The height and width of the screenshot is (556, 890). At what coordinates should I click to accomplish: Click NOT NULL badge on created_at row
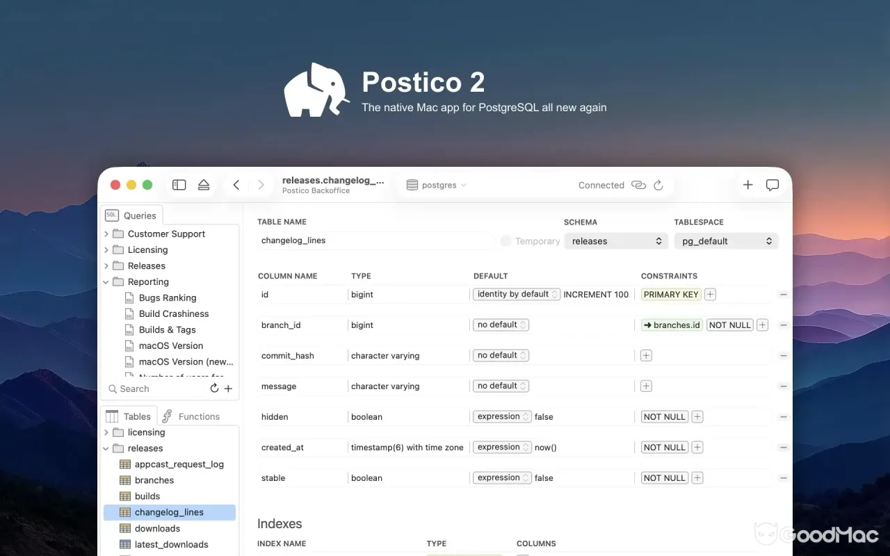point(665,448)
